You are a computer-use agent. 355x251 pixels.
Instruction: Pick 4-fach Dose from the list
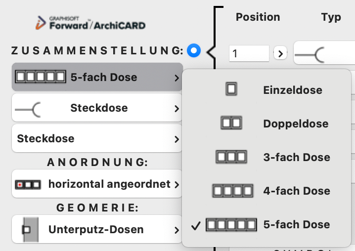[x=296, y=191]
